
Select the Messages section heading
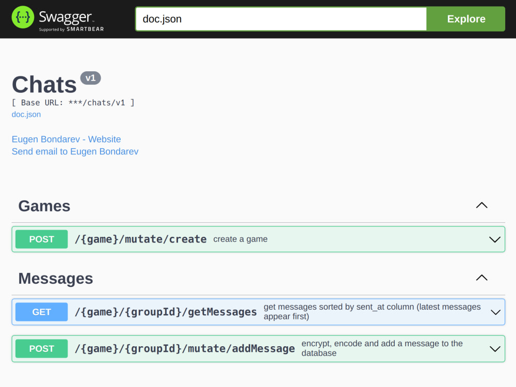55,278
